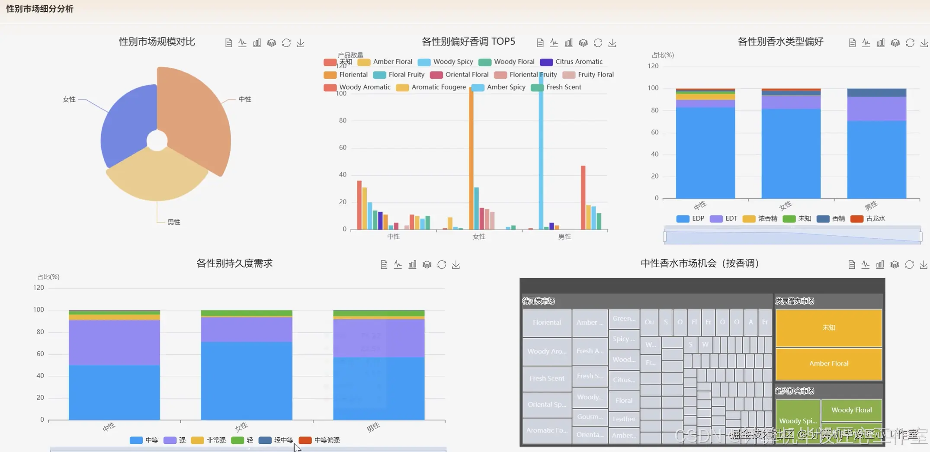Click the 待开发市场 treemap group header
The width and height of the screenshot is (930, 452).
(x=646, y=301)
